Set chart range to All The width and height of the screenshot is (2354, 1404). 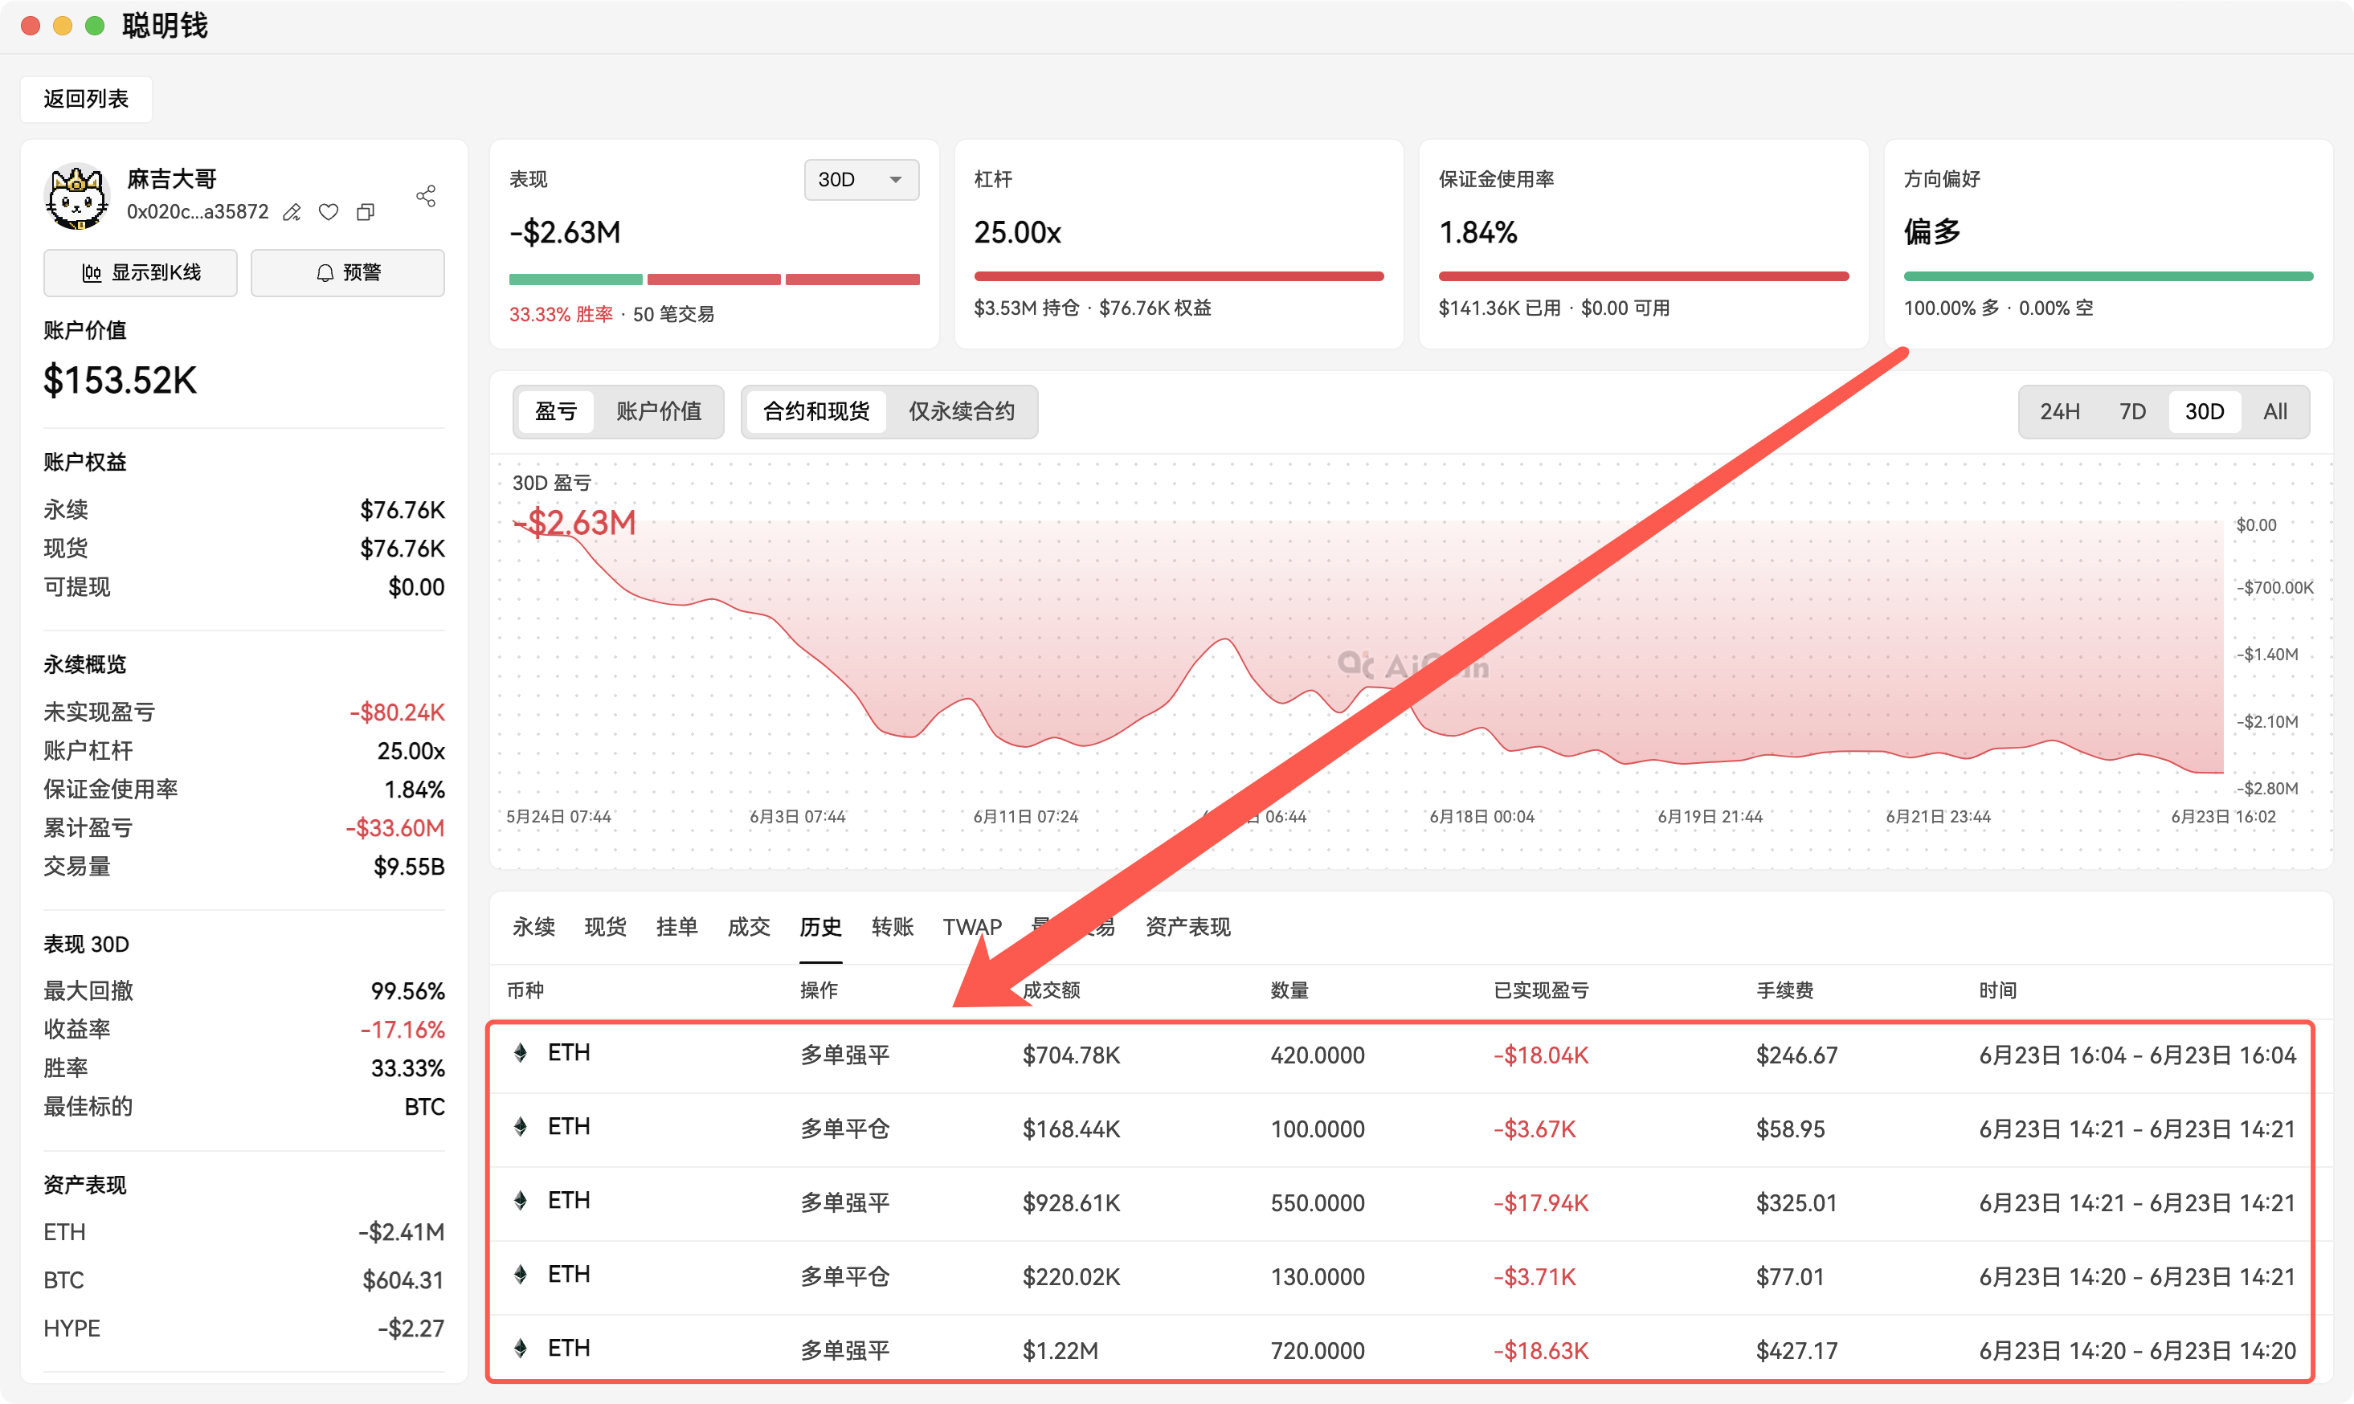2274,411
